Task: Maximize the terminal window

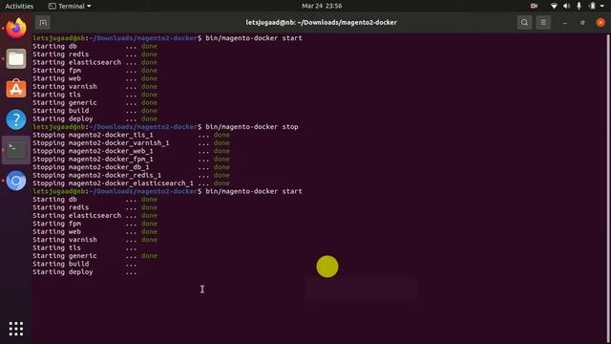Action: click(582, 23)
